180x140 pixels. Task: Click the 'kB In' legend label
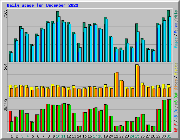tap(176, 114)
